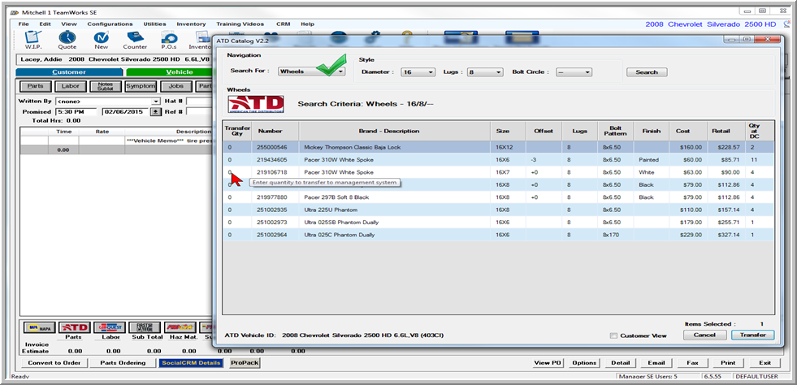Click the Promised date field 02/06/2015
Image resolution: width=797 pixels, height=385 pixels.
point(126,112)
